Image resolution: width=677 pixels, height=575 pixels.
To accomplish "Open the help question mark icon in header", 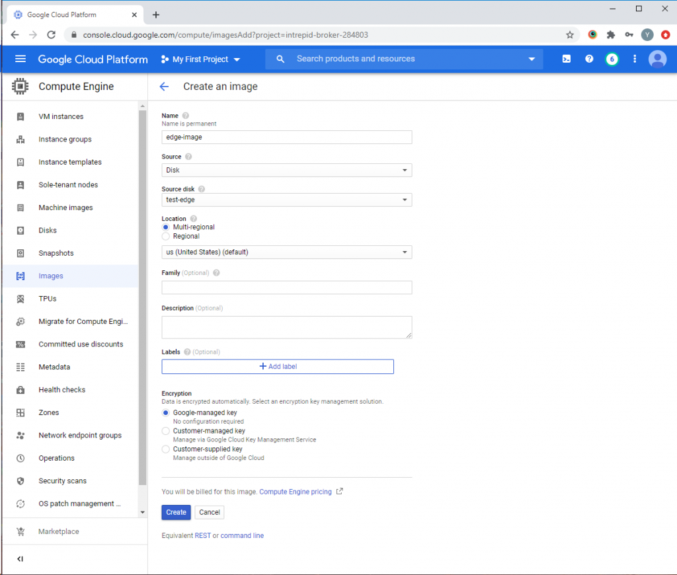I will pyautogui.click(x=589, y=59).
